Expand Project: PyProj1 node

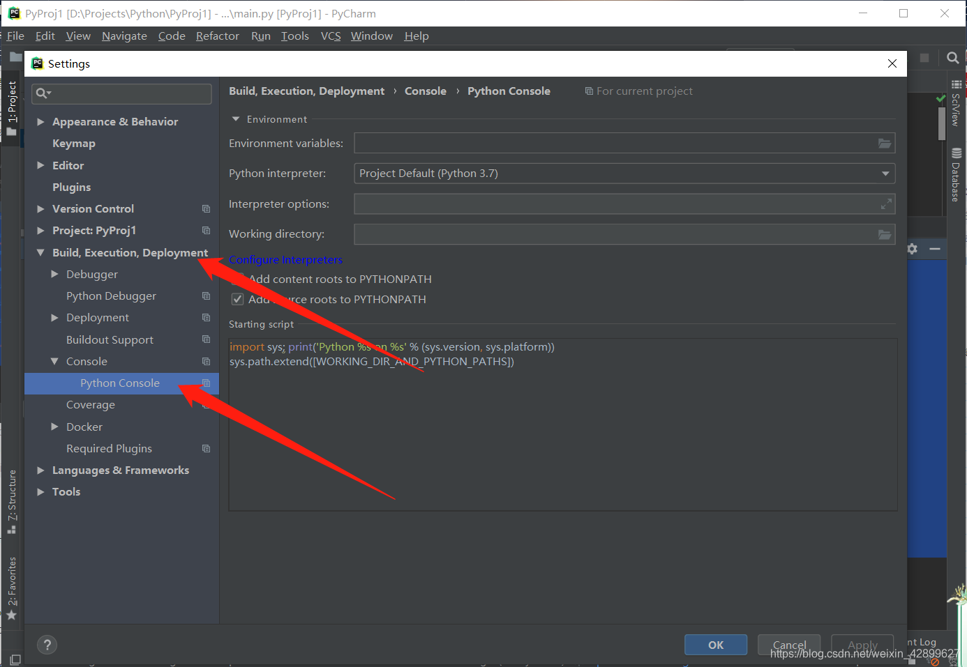tap(40, 231)
